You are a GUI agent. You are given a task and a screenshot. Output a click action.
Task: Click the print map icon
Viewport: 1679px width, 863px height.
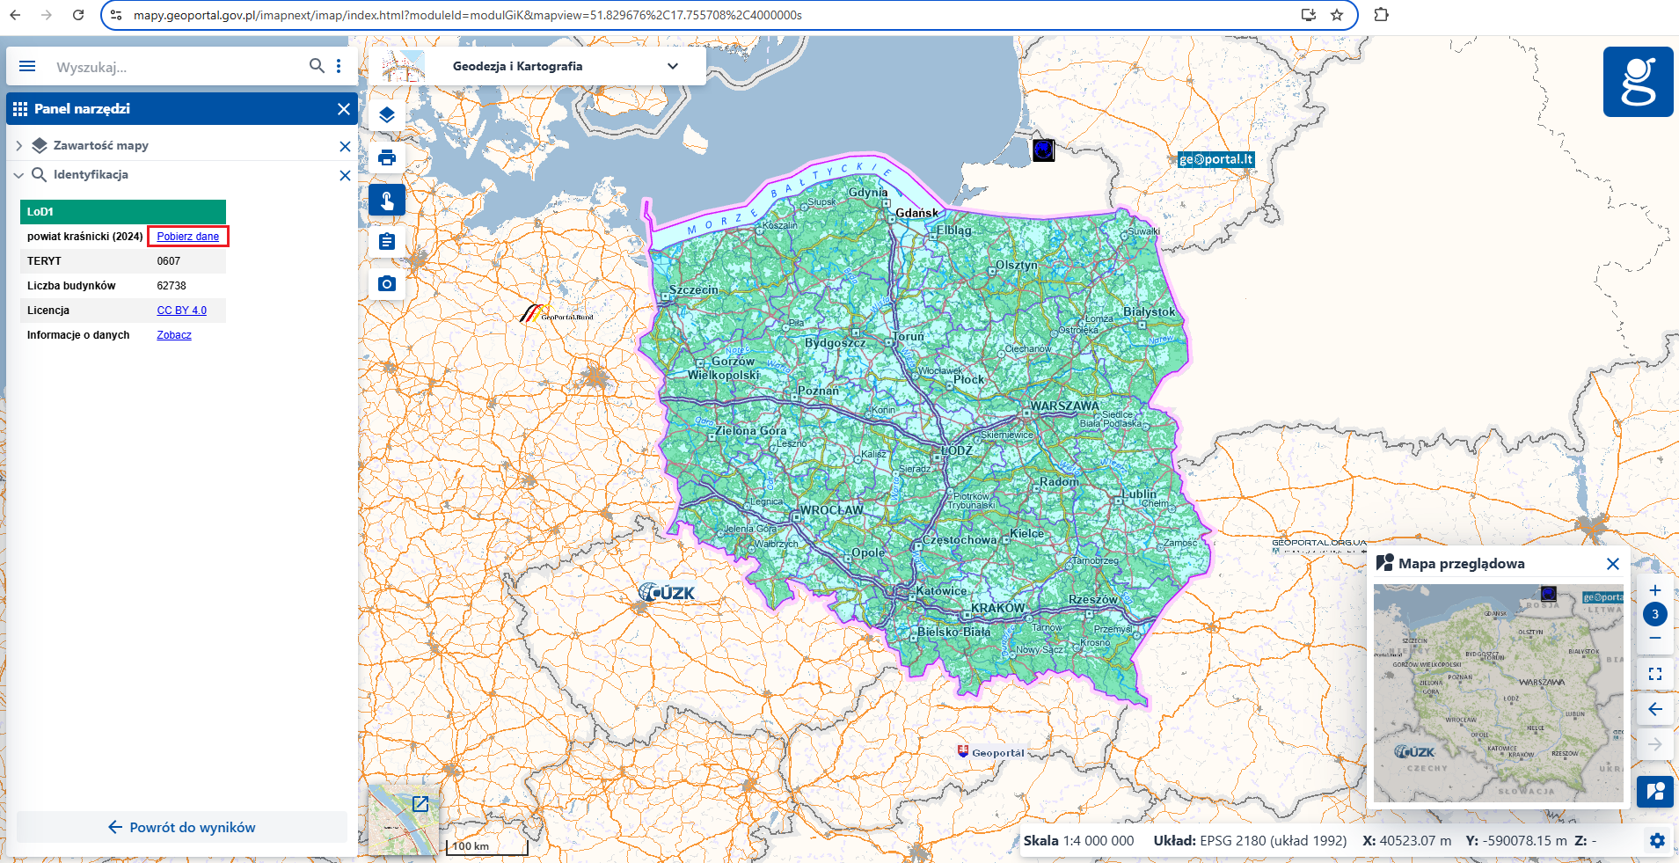pos(387,158)
